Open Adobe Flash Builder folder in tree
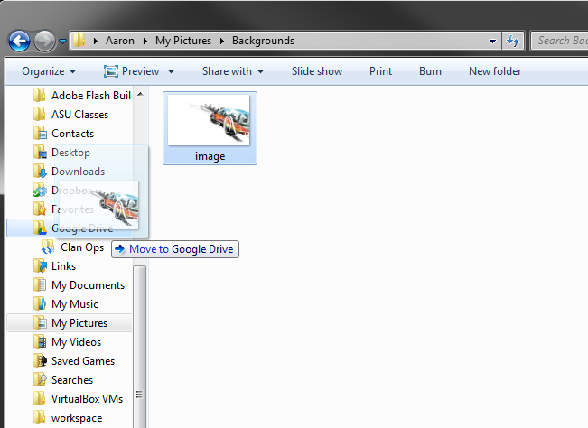The height and width of the screenshot is (428, 588). pyautogui.click(x=91, y=96)
